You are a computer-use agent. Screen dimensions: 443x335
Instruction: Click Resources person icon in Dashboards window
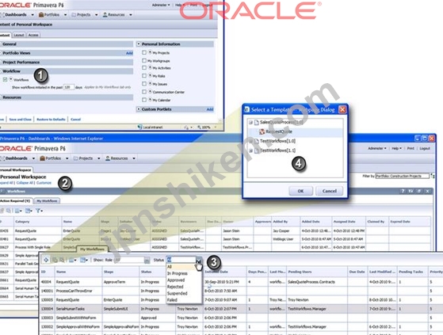point(108,158)
